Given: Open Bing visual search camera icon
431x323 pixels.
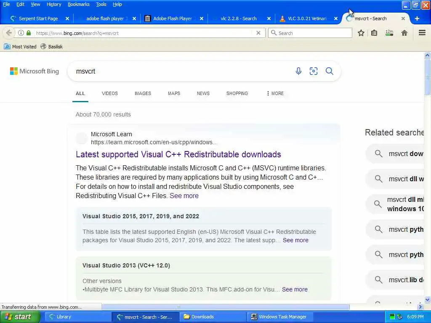Looking at the screenshot, I should click(x=313, y=71).
